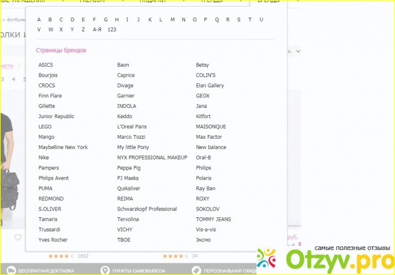
Task: Open the Nike brand page
Action: (44, 158)
